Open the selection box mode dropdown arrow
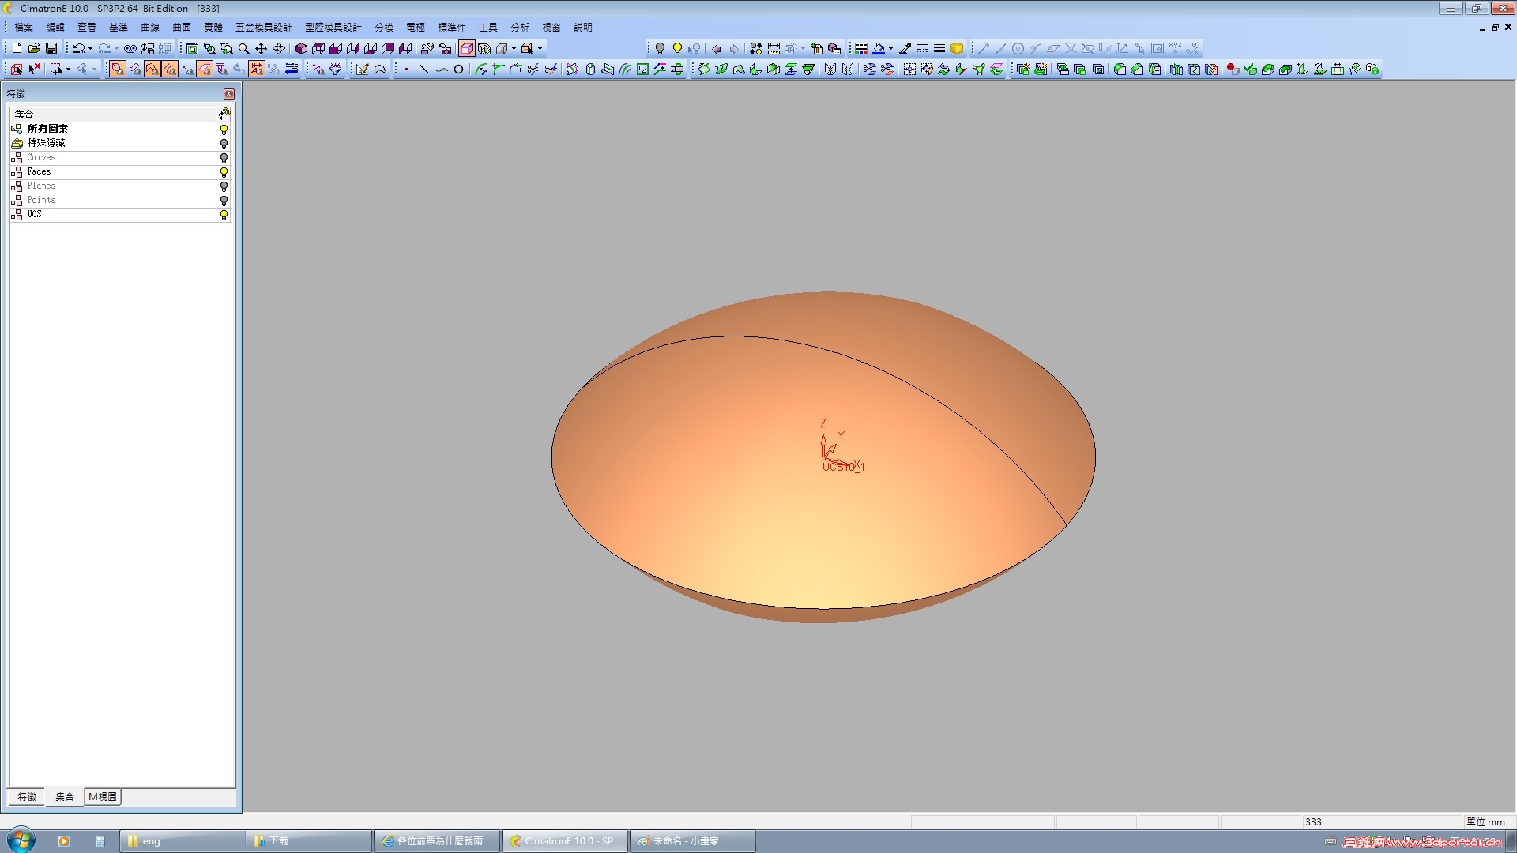 coord(68,70)
